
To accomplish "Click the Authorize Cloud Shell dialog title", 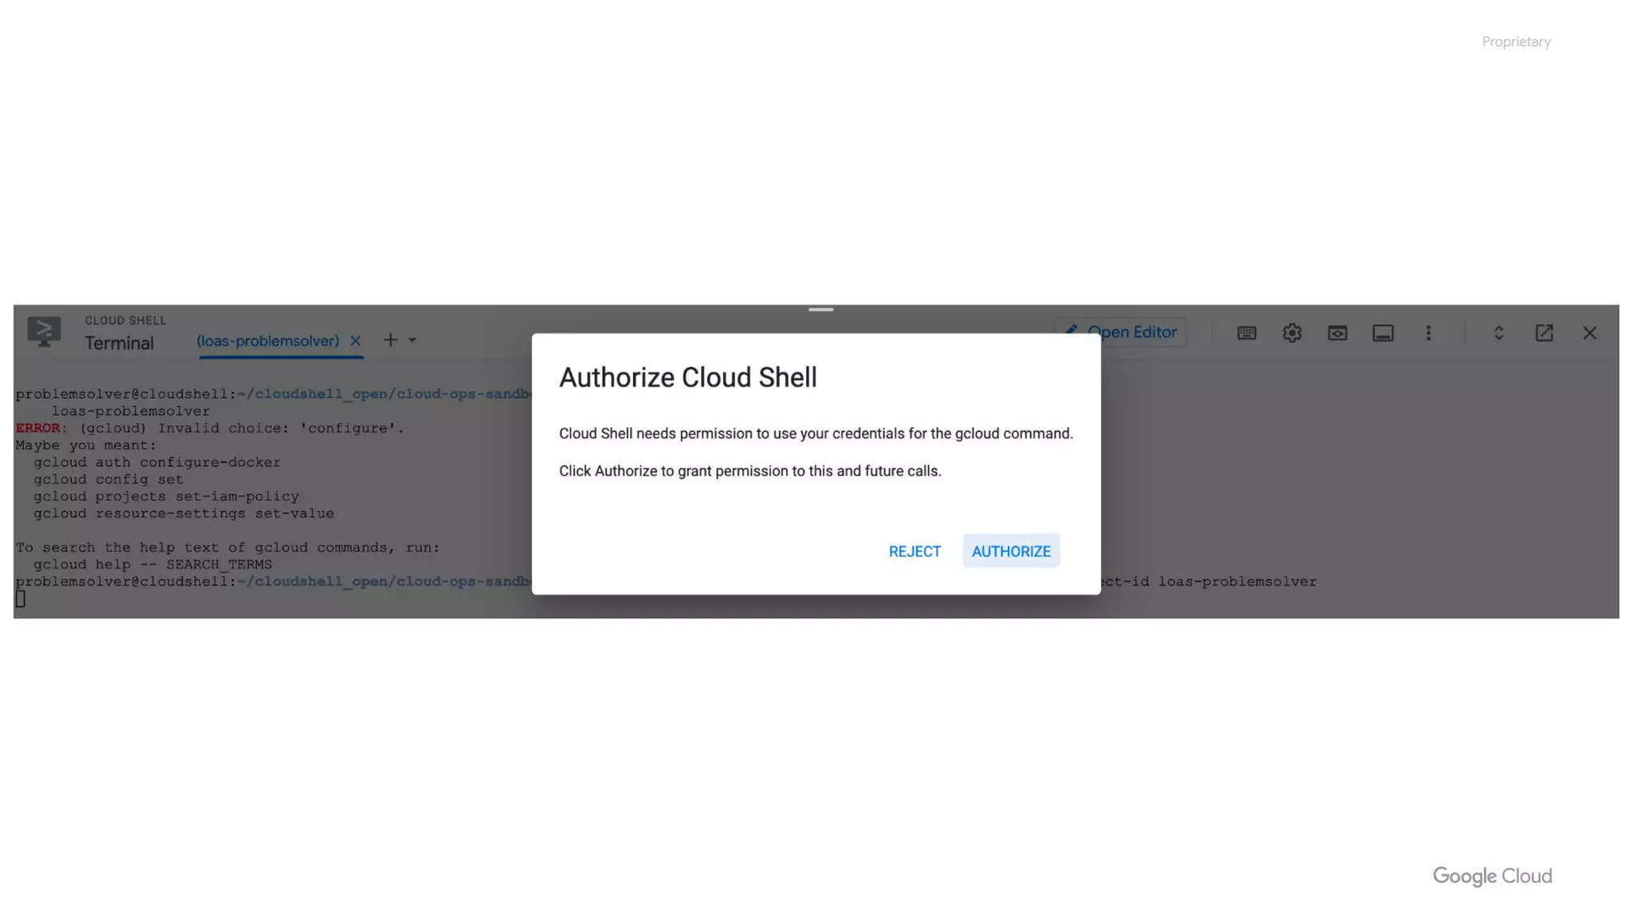I will (688, 378).
